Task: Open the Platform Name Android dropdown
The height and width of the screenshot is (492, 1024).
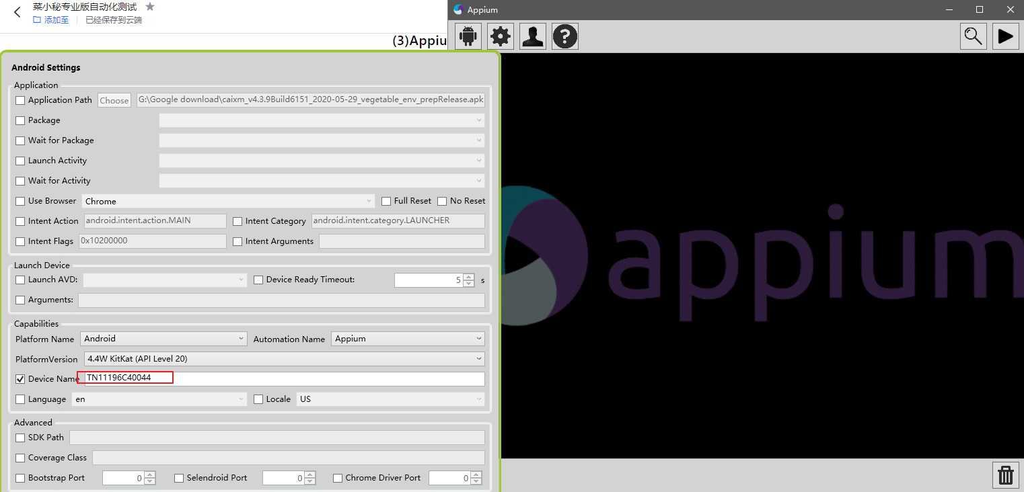Action: pyautogui.click(x=164, y=339)
